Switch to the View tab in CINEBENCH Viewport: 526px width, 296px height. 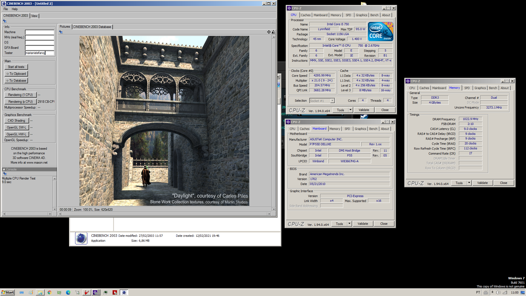(34, 16)
